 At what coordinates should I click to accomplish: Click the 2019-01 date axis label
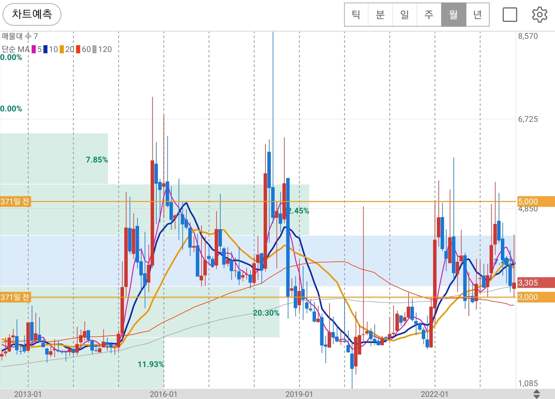tap(299, 394)
